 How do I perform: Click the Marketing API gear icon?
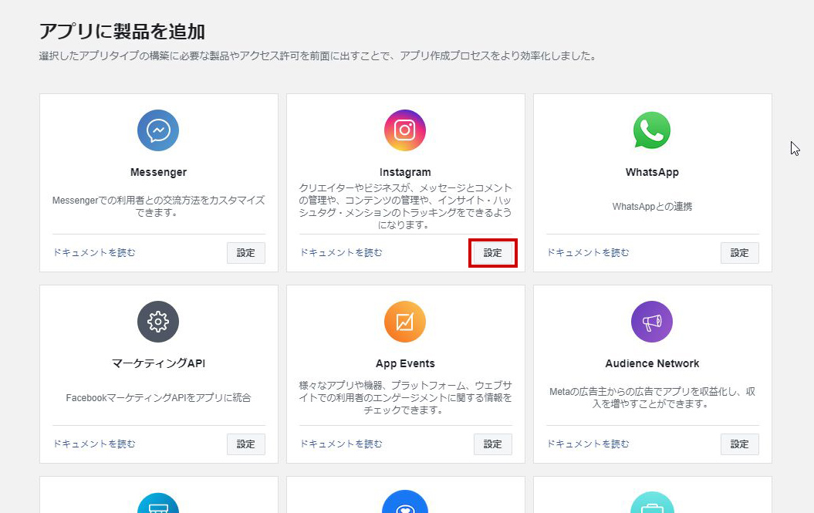tap(158, 322)
